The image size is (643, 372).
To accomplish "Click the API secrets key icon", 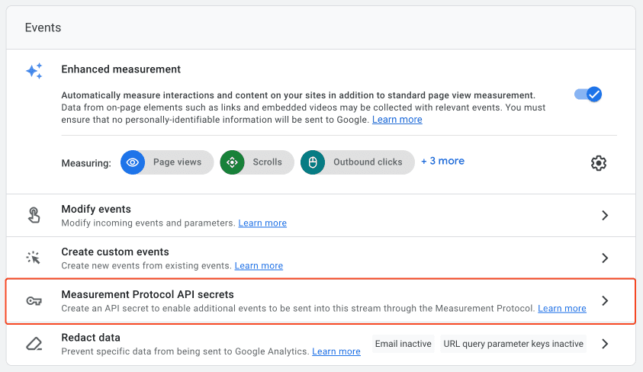I will tap(34, 301).
